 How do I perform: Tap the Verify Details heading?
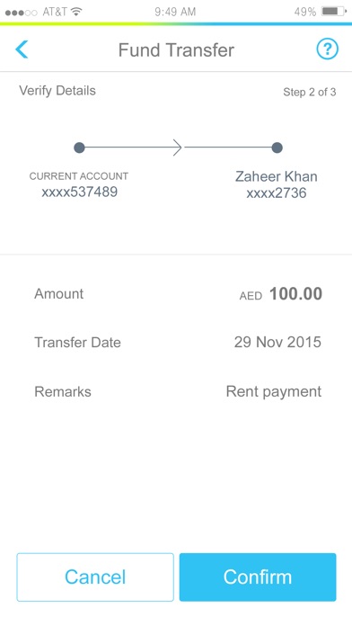tap(57, 91)
